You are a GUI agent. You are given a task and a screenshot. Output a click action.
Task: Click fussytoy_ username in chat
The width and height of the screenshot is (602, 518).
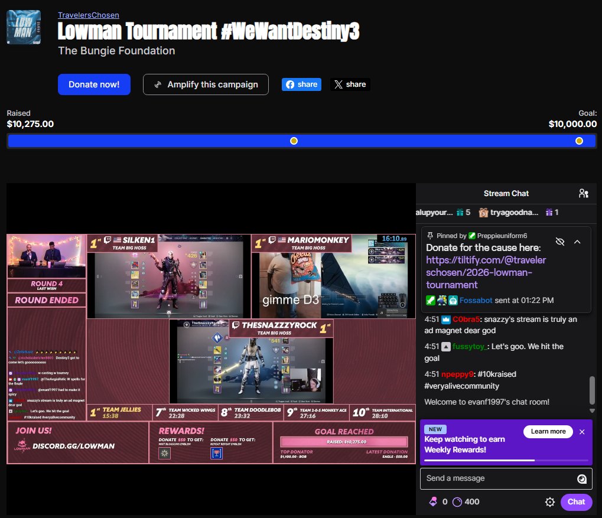(470, 346)
